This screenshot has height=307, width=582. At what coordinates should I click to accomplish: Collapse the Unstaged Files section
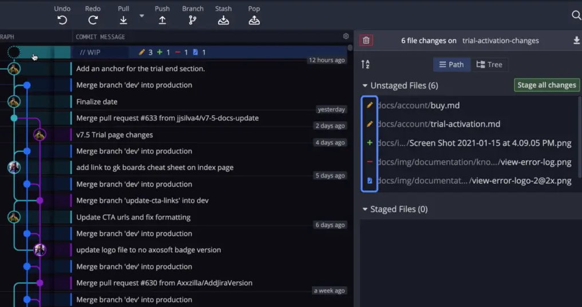pyautogui.click(x=365, y=85)
